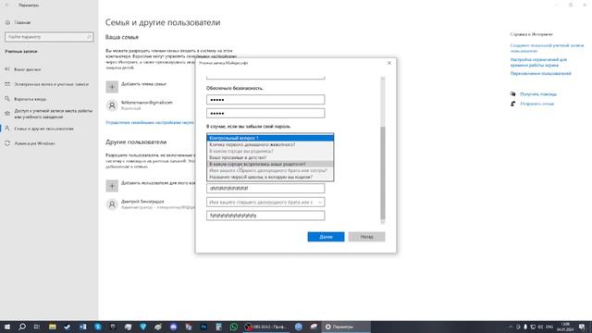The height and width of the screenshot is (333, 592).
Task: Choose city where parents met option
Action: pos(270,165)
